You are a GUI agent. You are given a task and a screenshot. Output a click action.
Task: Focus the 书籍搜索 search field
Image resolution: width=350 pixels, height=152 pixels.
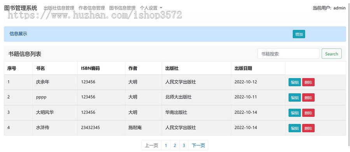point(289,54)
